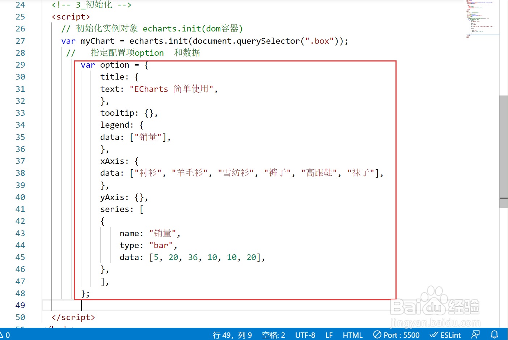Click line number 29 in gutter
The width and height of the screenshot is (508, 340).
[20, 65]
